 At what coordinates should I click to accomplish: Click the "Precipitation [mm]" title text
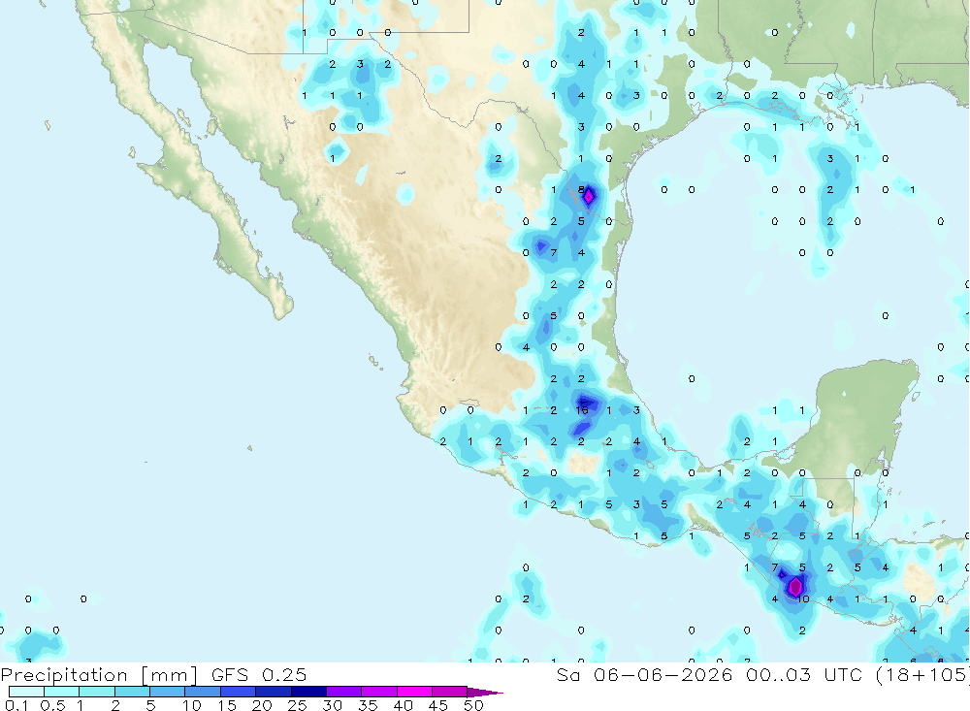coord(99,675)
